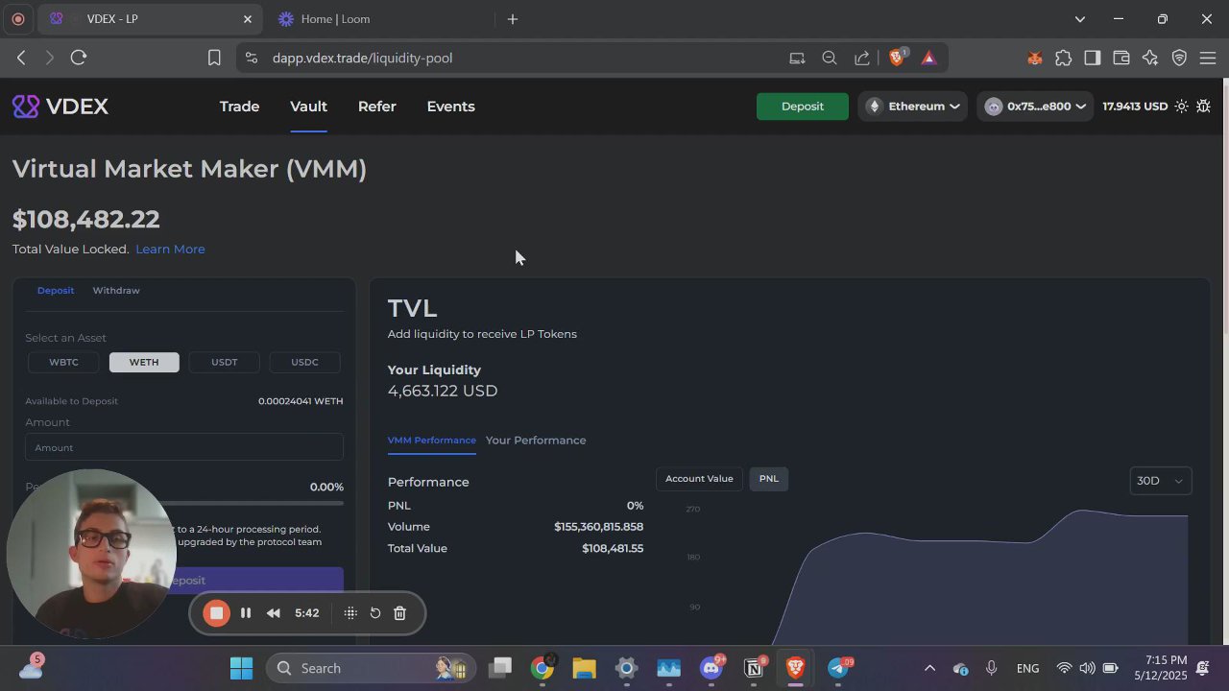Open the new tab plus button
The width and height of the screenshot is (1229, 691).
pyautogui.click(x=513, y=19)
